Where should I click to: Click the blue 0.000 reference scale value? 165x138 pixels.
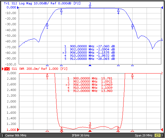(x=11, y=7)
